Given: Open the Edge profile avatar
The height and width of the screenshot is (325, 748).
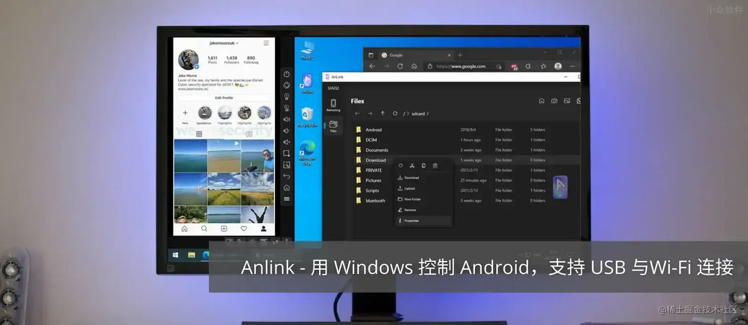Looking at the screenshot, I should 558,66.
